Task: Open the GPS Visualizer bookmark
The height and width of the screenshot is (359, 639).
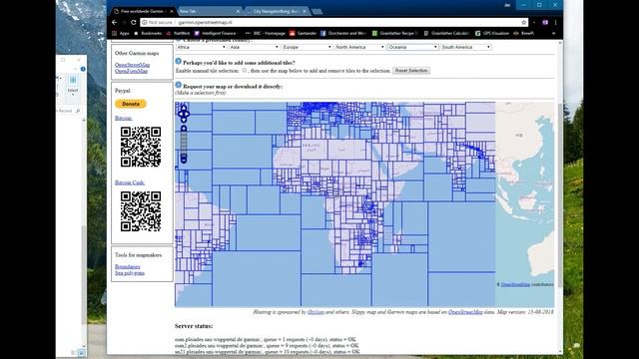Action: click(x=492, y=33)
